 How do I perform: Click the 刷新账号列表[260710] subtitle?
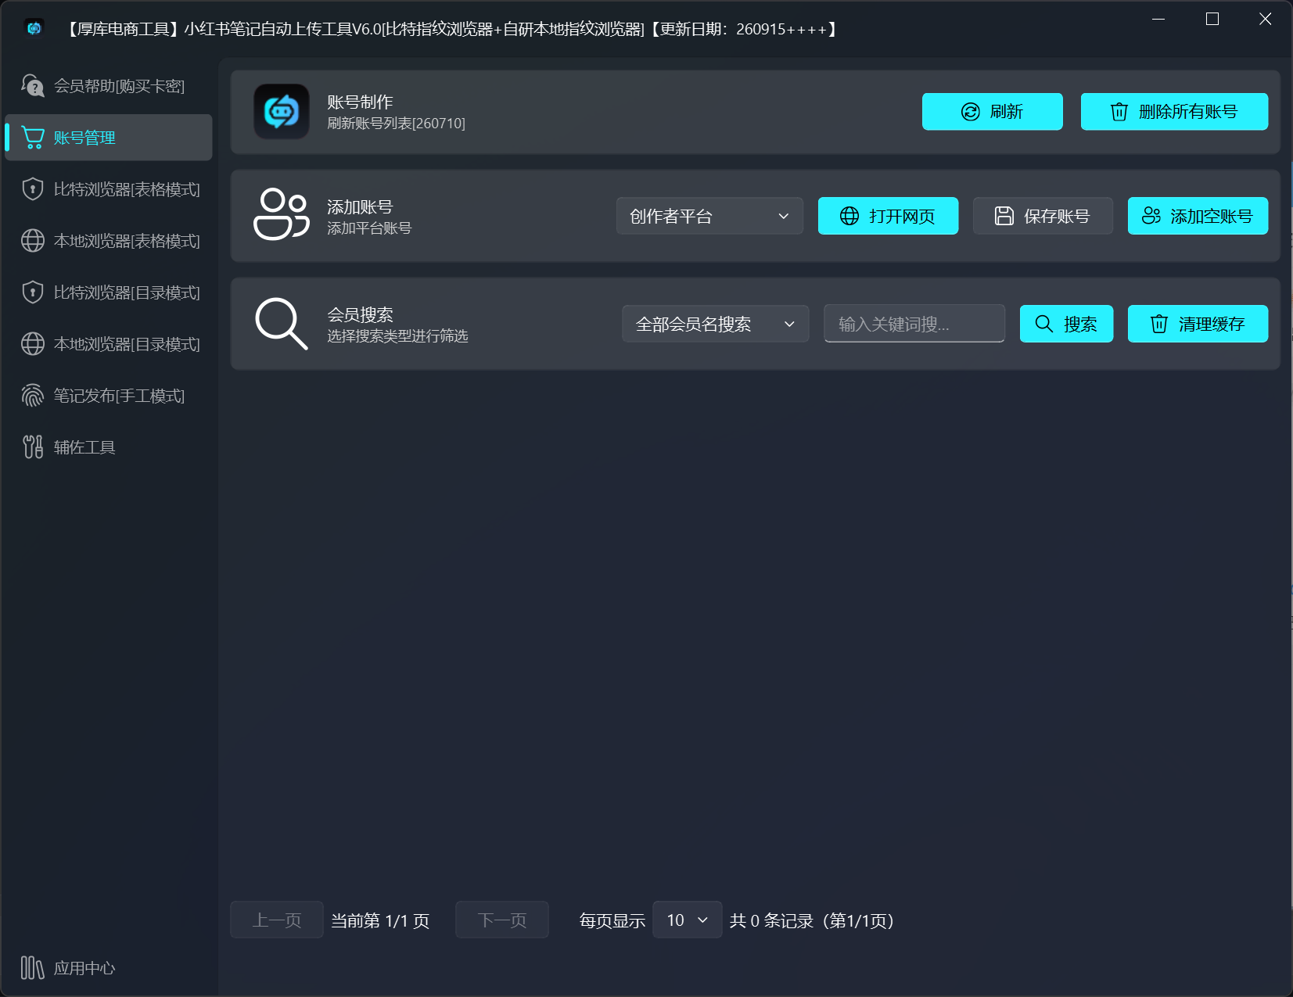point(396,124)
